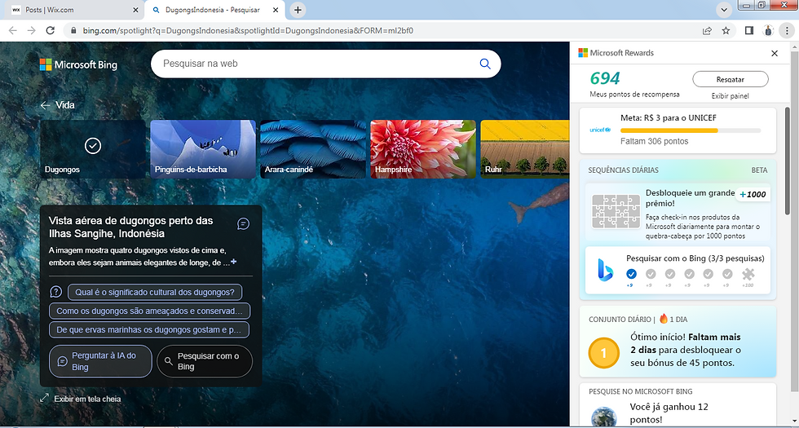Click the blue search magnifier icon
This screenshot has height=428, width=799.
point(484,64)
